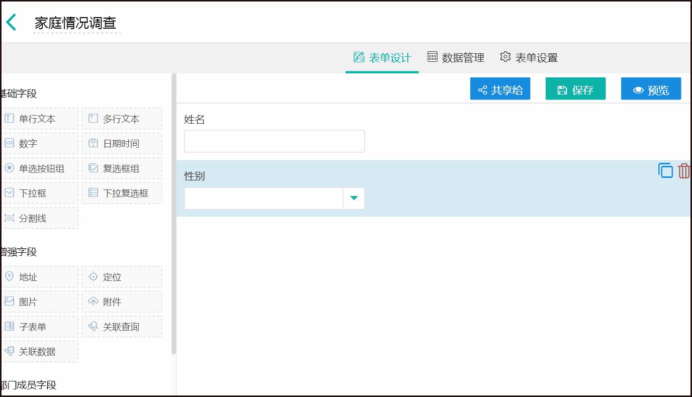Edit the form title 家庭情况调查
This screenshot has width=692, height=397.
coord(76,23)
